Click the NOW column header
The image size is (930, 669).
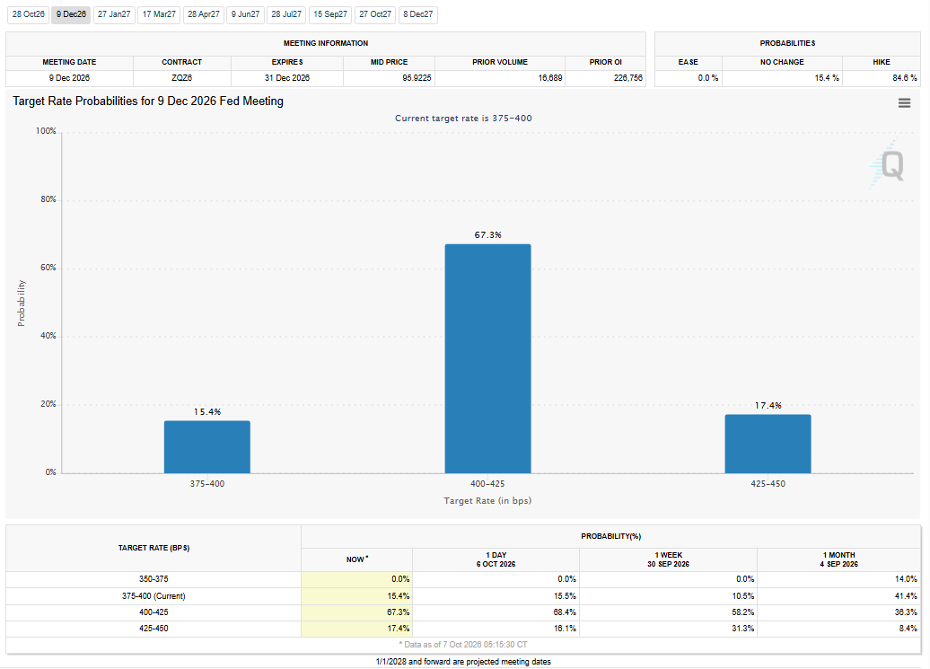point(357,559)
